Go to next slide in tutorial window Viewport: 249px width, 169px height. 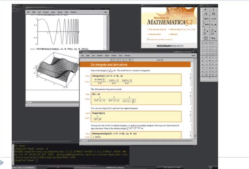124,60
